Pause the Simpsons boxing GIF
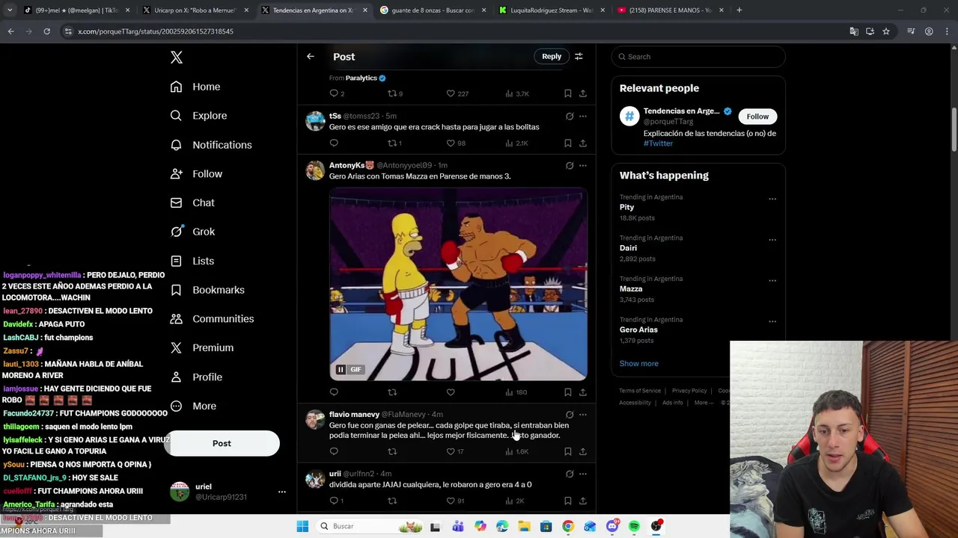Viewport: 958px width, 538px height. (341, 369)
